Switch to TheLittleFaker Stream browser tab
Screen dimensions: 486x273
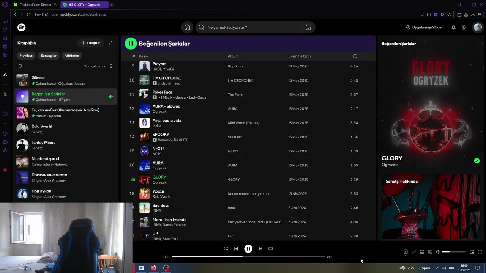pyautogui.click(x=35, y=5)
